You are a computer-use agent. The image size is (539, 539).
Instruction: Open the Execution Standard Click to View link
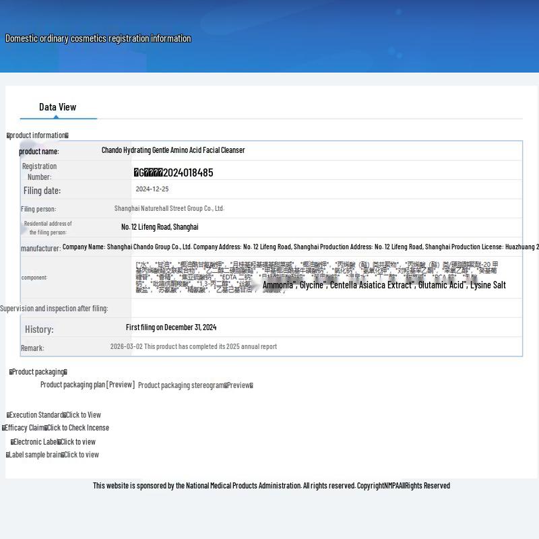coord(54,415)
